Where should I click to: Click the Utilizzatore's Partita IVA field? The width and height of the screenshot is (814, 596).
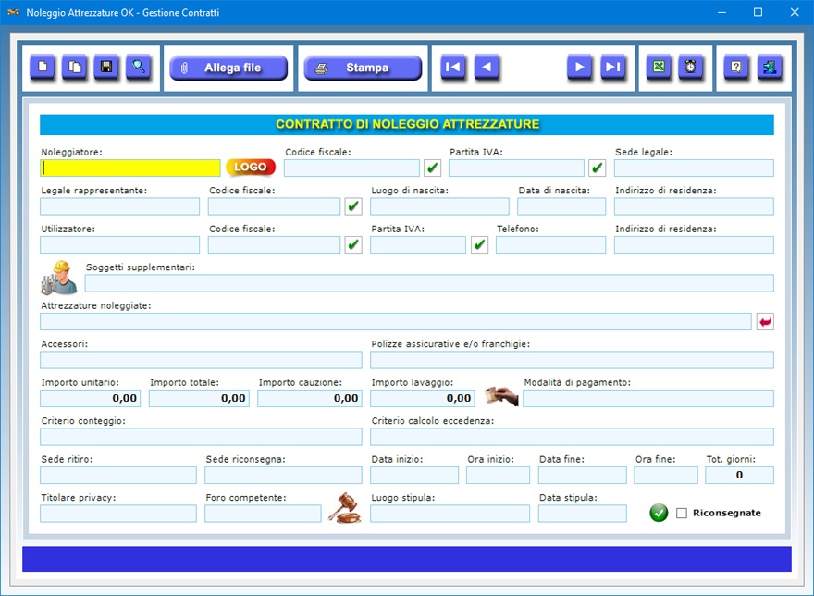tap(418, 244)
